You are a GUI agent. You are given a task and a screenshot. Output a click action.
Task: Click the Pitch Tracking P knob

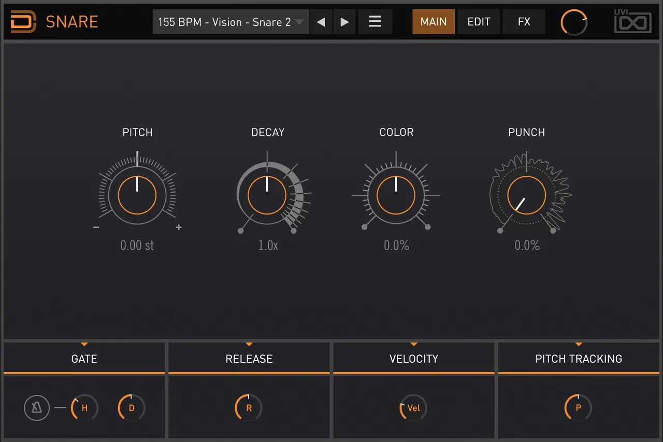click(x=578, y=408)
